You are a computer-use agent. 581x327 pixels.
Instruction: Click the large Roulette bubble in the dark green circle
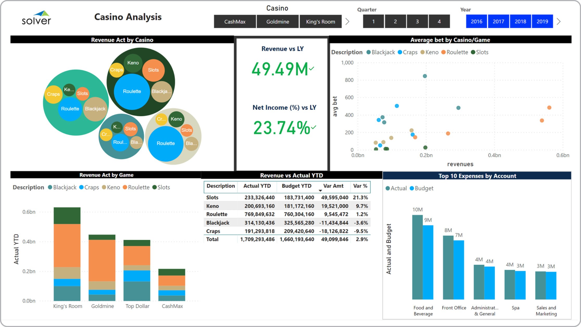[132, 91]
